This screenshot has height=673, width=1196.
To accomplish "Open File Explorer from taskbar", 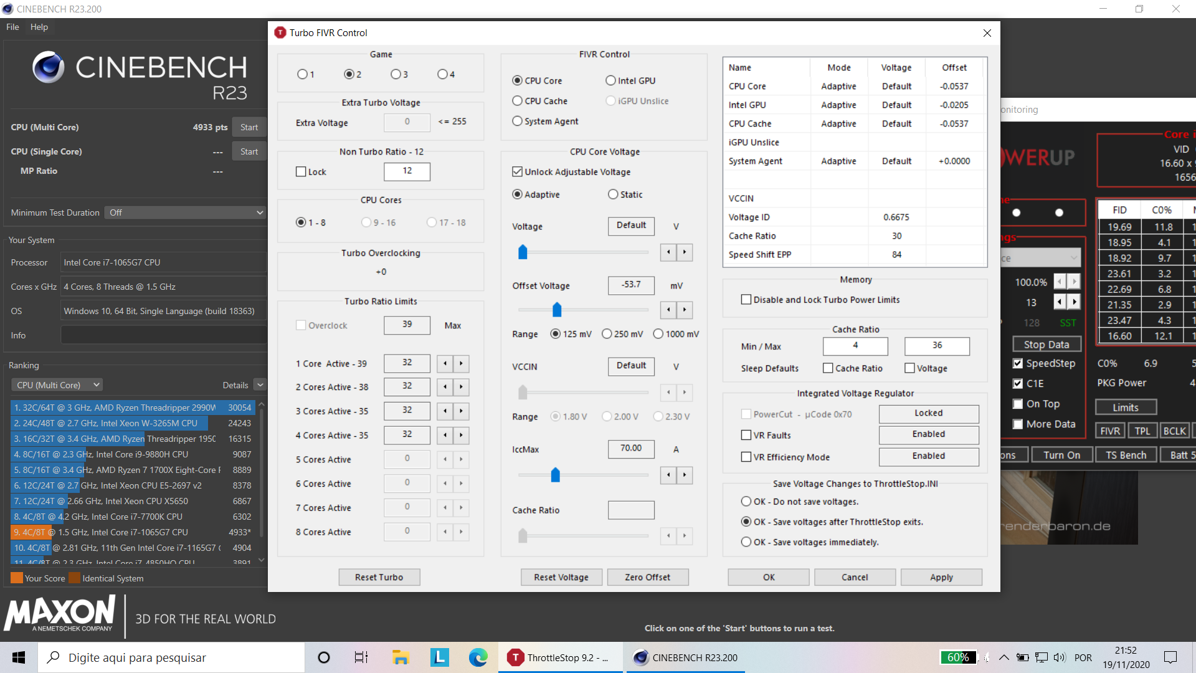I will tap(400, 657).
